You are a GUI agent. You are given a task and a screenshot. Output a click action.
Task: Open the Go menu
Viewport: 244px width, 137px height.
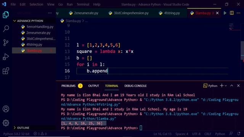pyautogui.click(x=60, y=4)
